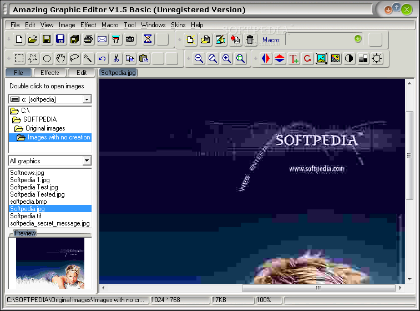Click the Copy icon
This screenshot has height=311, width=420.
tap(130, 58)
